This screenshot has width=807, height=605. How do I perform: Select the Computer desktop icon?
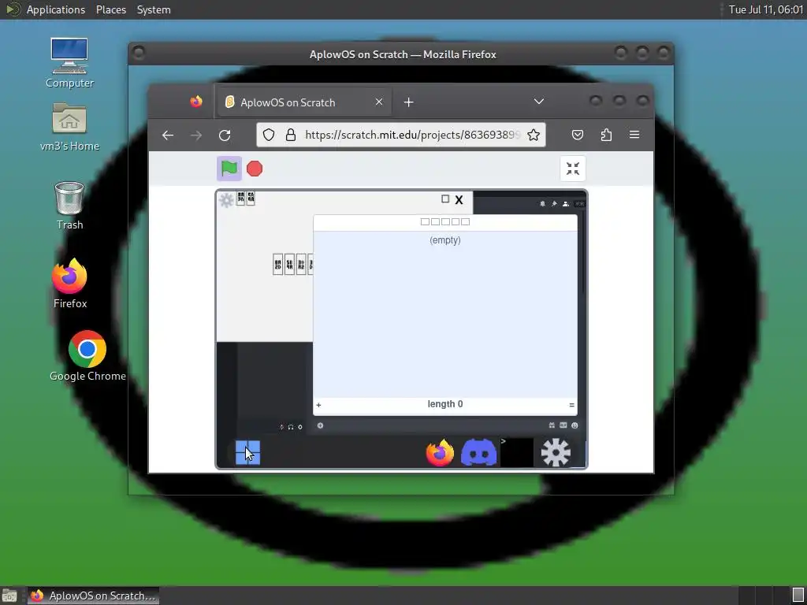pyautogui.click(x=69, y=63)
